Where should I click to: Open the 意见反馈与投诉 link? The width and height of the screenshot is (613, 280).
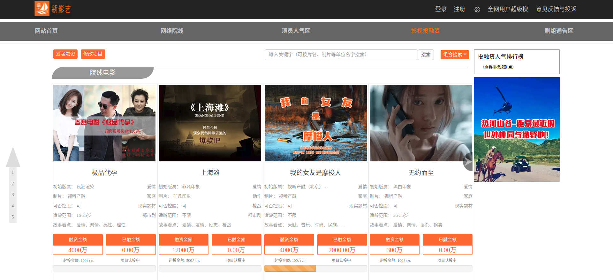[x=556, y=9]
